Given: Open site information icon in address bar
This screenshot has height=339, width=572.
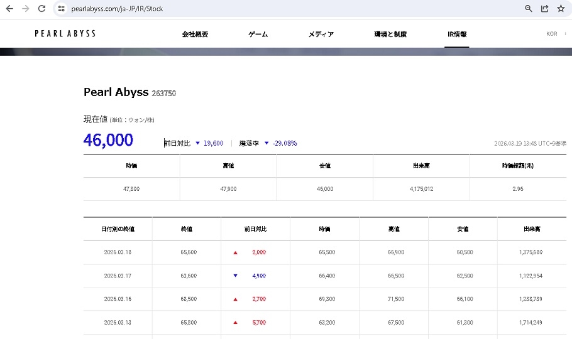Looking at the screenshot, I should click(x=61, y=9).
